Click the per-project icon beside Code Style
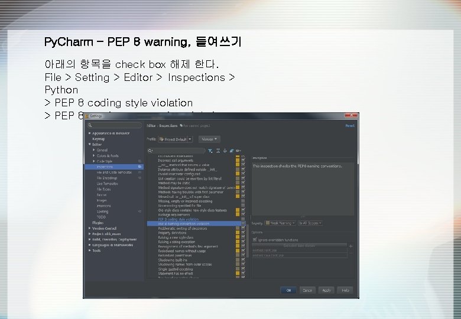461x319 pixels. (139, 161)
